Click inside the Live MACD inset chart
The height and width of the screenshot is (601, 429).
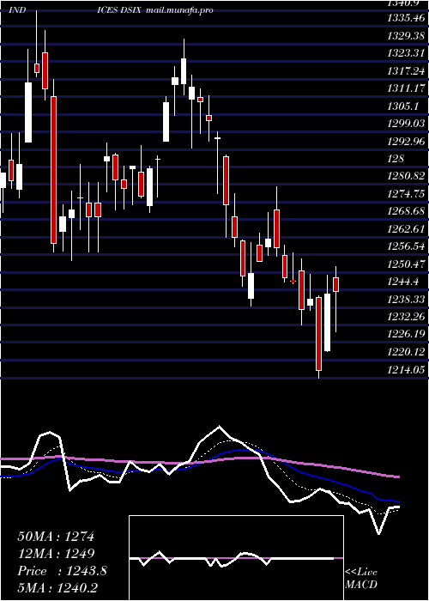(x=236, y=558)
